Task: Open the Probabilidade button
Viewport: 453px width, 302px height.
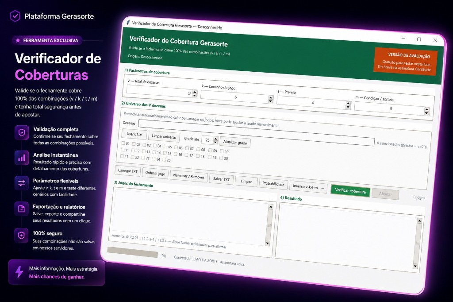Action: click(x=273, y=184)
